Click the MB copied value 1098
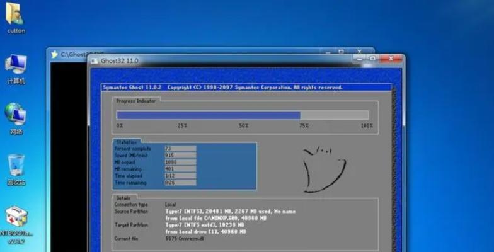 tap(180, 163)
